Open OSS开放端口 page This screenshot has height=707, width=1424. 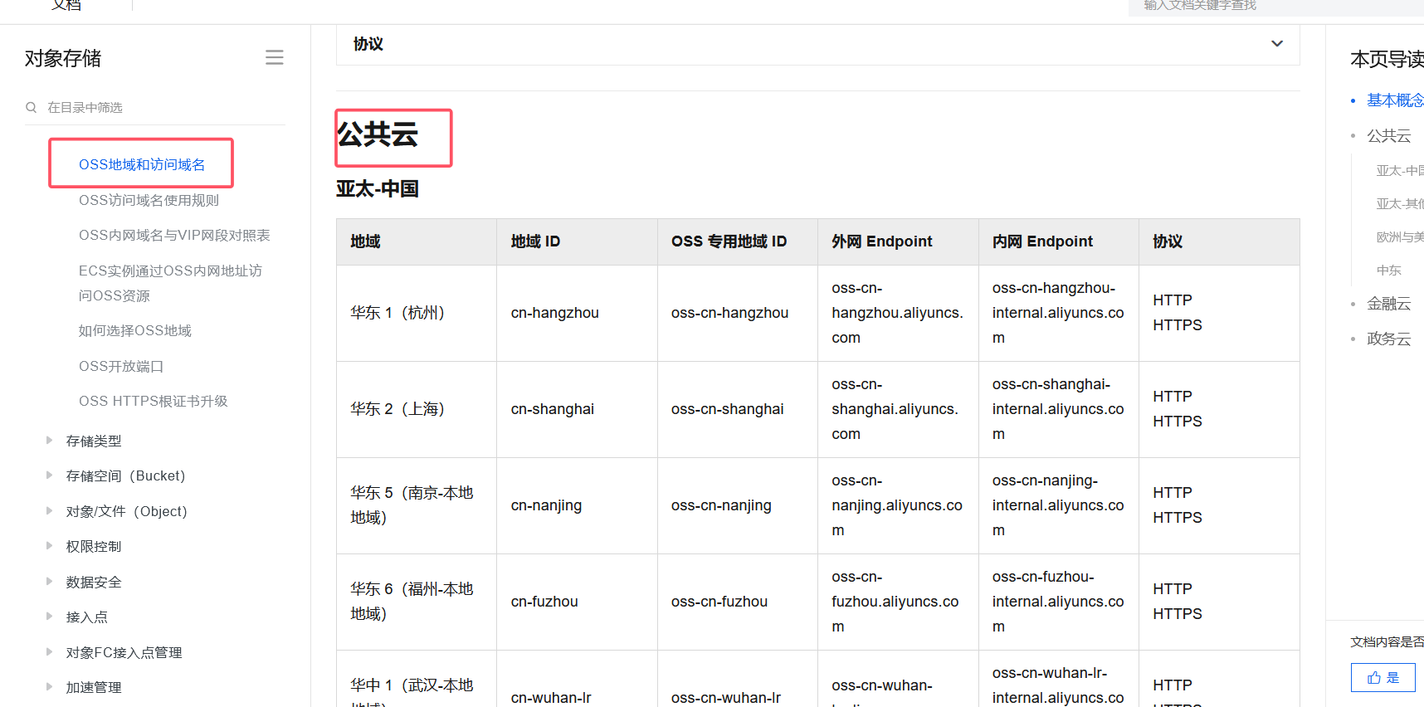coord(121,366)
